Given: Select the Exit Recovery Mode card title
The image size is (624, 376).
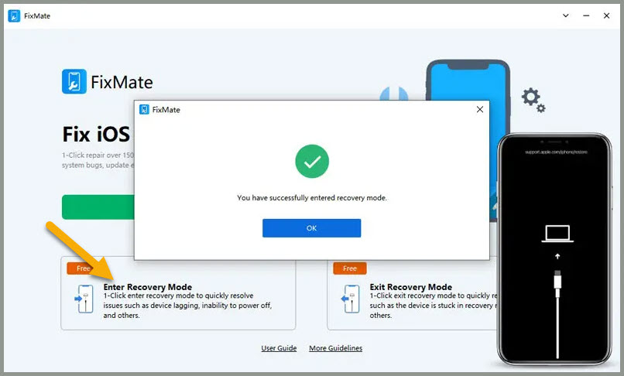Looking at the screenshot, I should coord(410,287).
